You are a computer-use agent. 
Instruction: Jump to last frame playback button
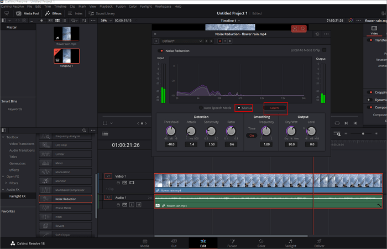[x=346, y=123]
